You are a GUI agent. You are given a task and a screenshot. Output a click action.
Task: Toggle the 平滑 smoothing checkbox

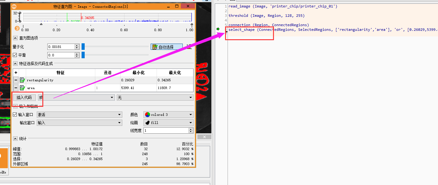(15, 55)
